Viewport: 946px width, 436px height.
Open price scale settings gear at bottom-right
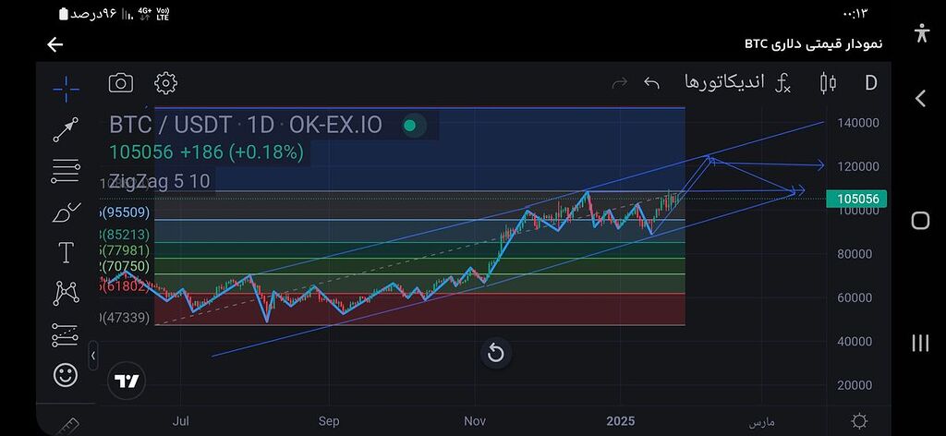(859, 421)
